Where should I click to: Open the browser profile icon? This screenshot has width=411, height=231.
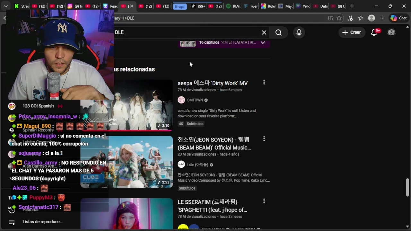click(372, 18)
